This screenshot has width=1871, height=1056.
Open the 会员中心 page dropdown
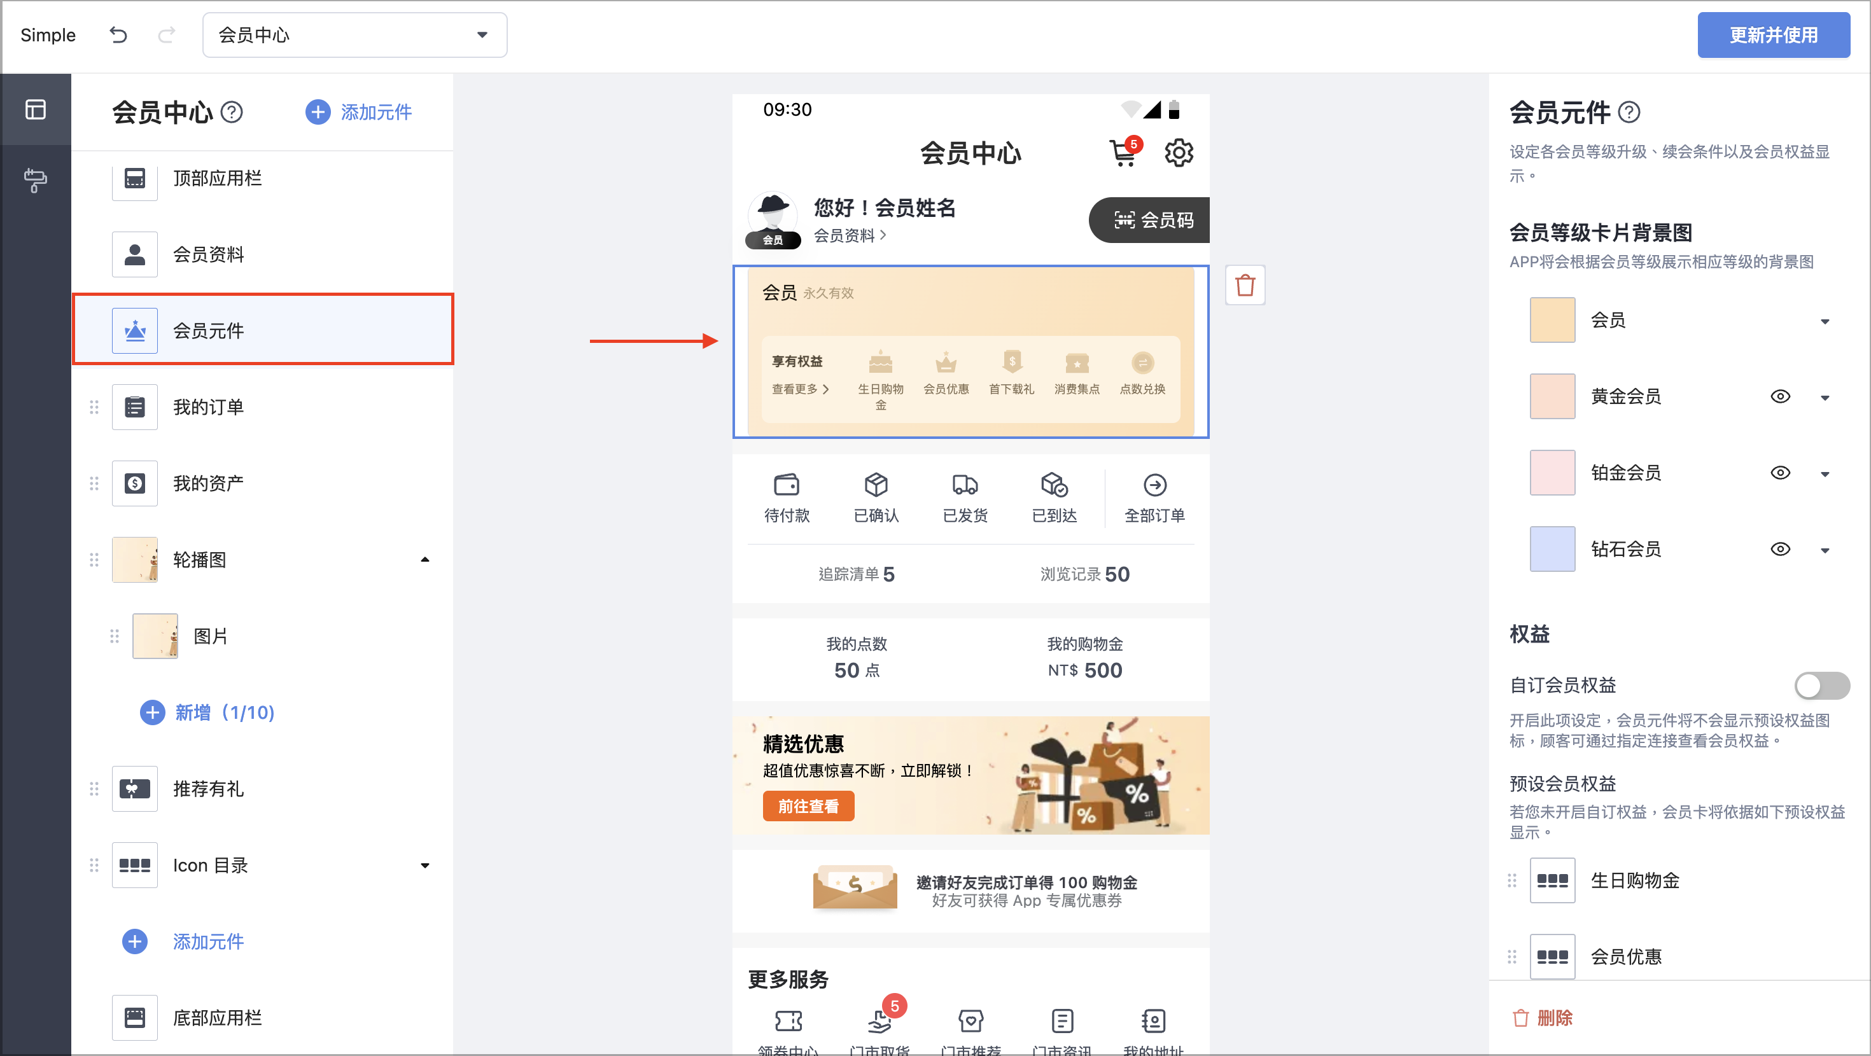(x=354, y=35)
